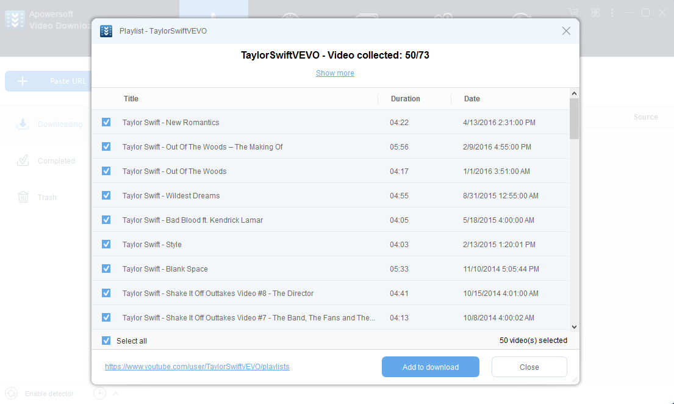Click the Source column header in main window
This screenshot has height=404, width=674.
(x=645, y=117)
